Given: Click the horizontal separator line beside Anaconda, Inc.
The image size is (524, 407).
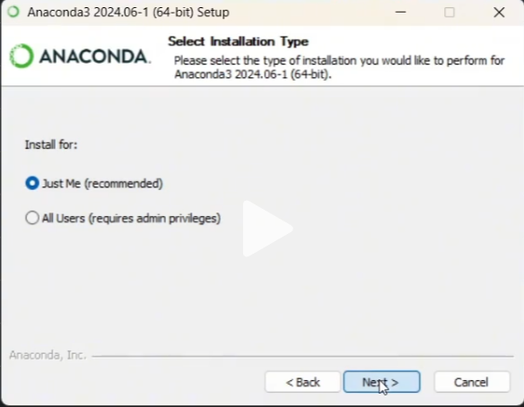Looking at the screenshot, I should click(302, 357).
